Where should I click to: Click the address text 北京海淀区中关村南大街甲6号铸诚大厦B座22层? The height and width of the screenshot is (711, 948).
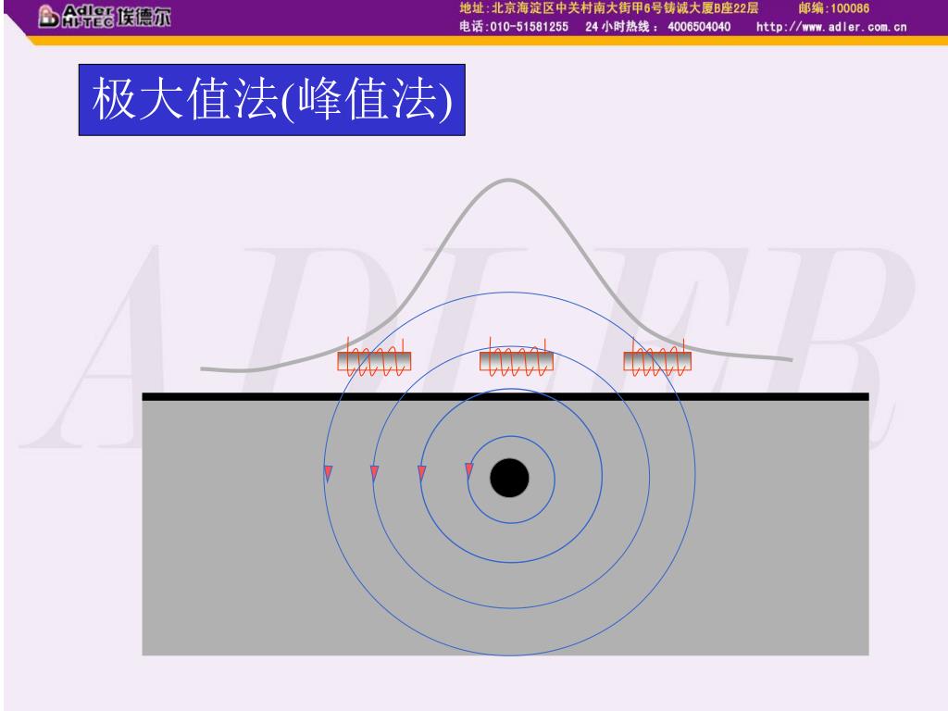click(625, 7)
